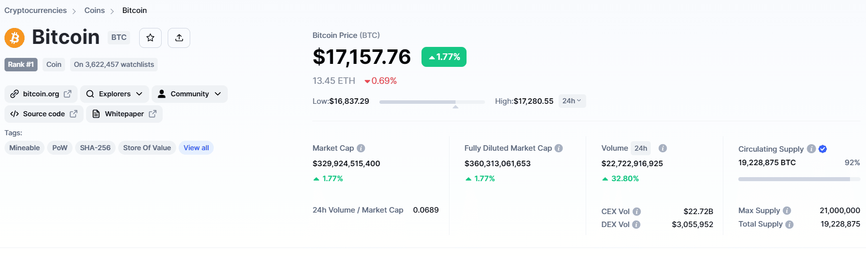Click Circulating Supply info icon

coord(811,149)
